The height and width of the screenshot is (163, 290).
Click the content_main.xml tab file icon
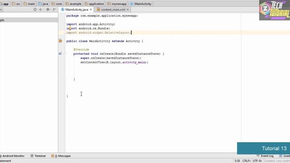98,10
